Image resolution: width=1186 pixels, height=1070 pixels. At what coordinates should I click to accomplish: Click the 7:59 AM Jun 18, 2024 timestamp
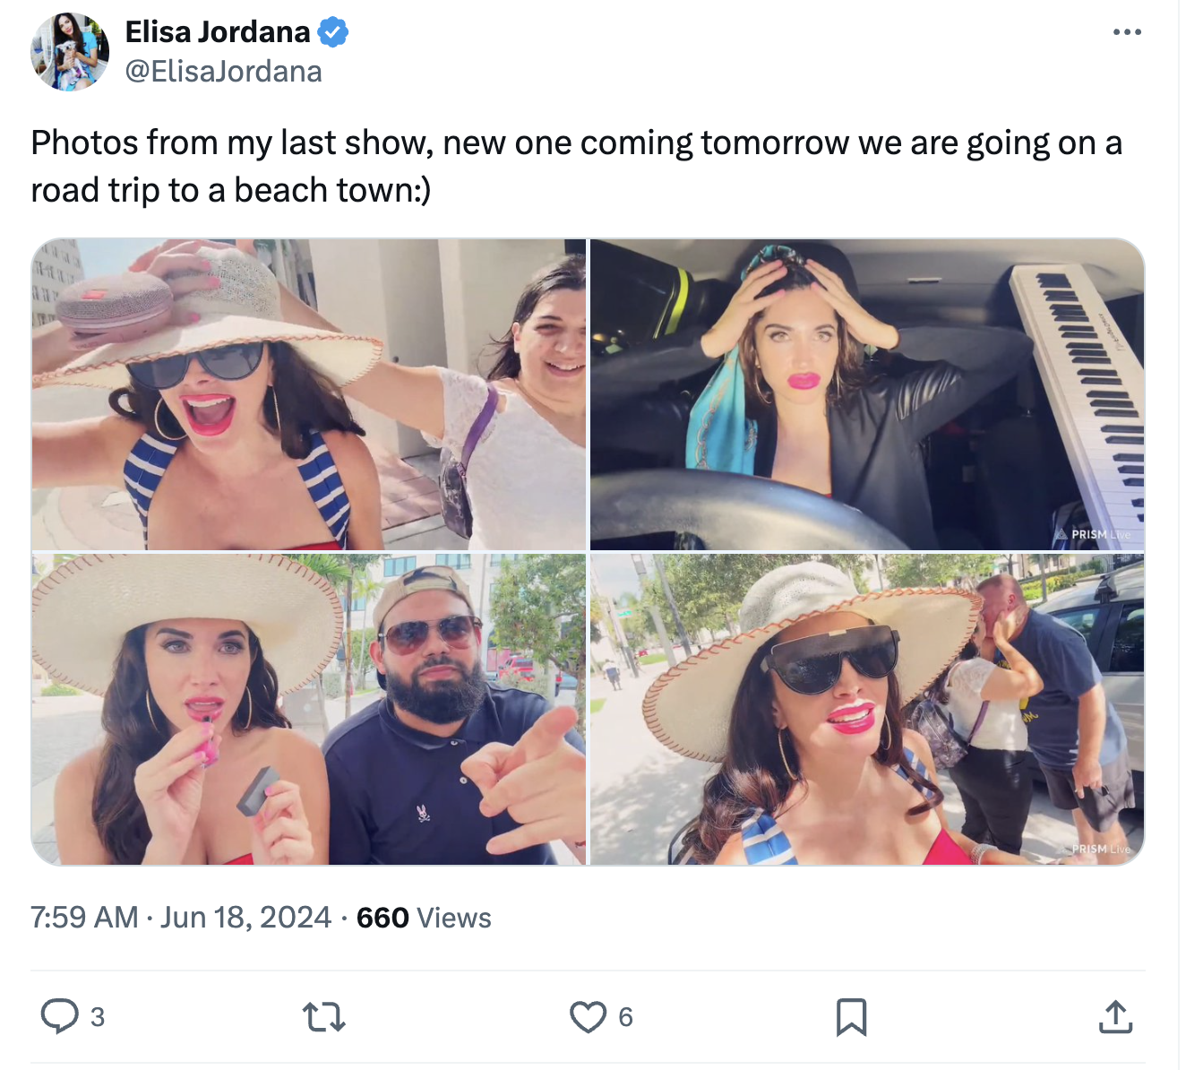pos(181,918)
